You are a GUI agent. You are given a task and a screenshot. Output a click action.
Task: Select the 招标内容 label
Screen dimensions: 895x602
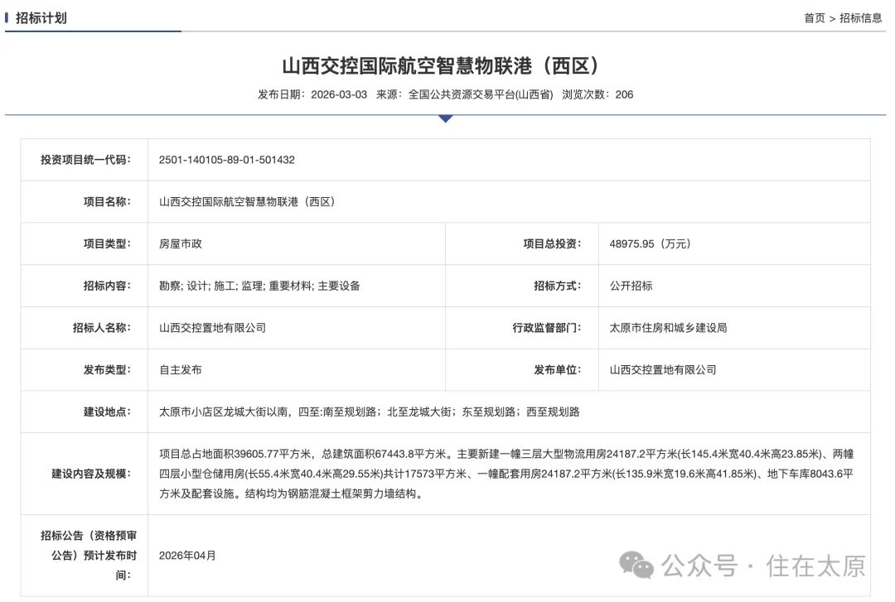tap(107, 286)
